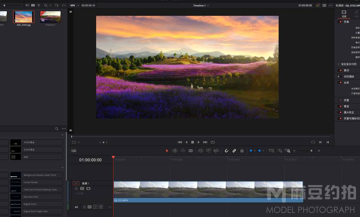The image size is (360, 217).
Task: Click the replace clip icon
Action: pyautogui.click(x=216, y=151)
